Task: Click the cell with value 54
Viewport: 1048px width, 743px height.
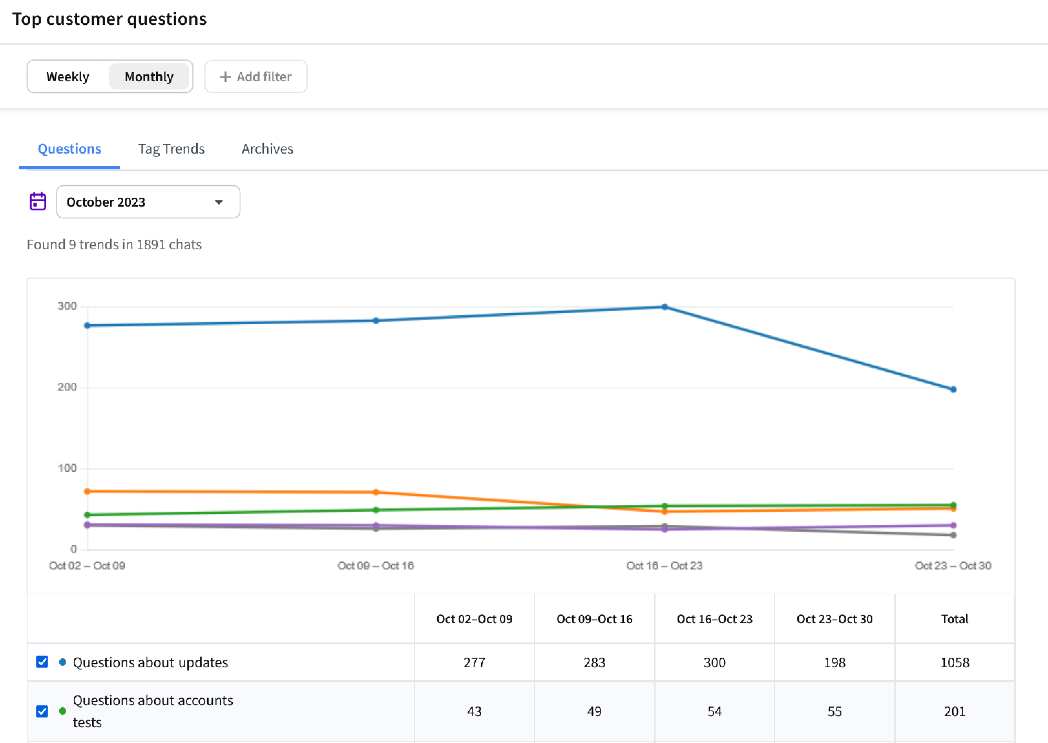Action: click(714, 711)
